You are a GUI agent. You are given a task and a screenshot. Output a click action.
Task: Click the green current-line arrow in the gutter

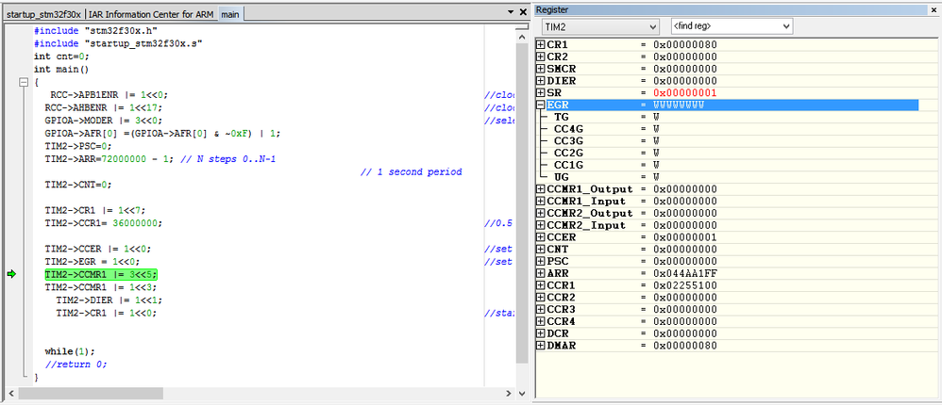(11, 274)
